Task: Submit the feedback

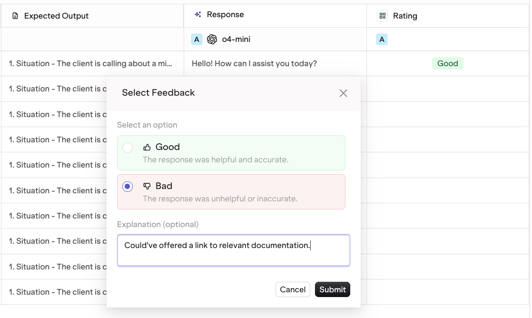Action: [x=332, y=289]
